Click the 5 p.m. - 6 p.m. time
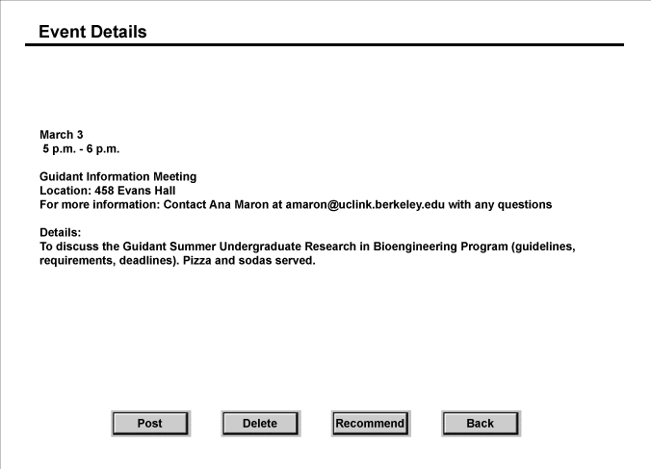The width and height of the screenshot is (651, 469). point(81,149)
